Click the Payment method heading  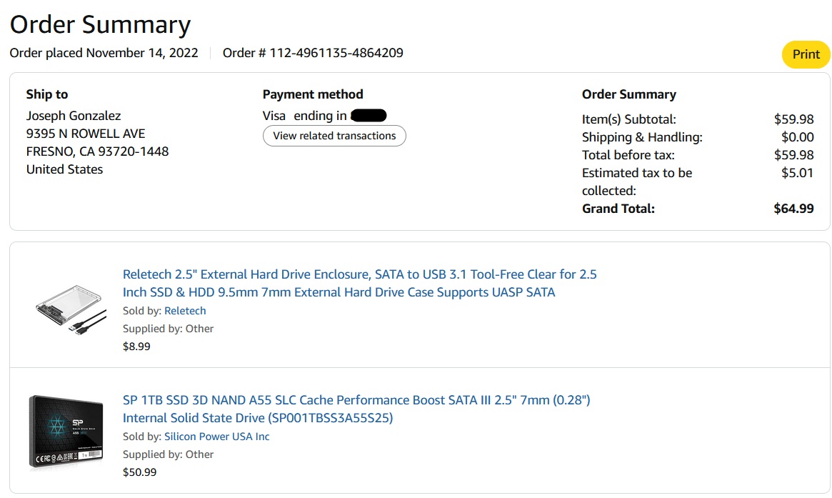[x=313, y=94]
